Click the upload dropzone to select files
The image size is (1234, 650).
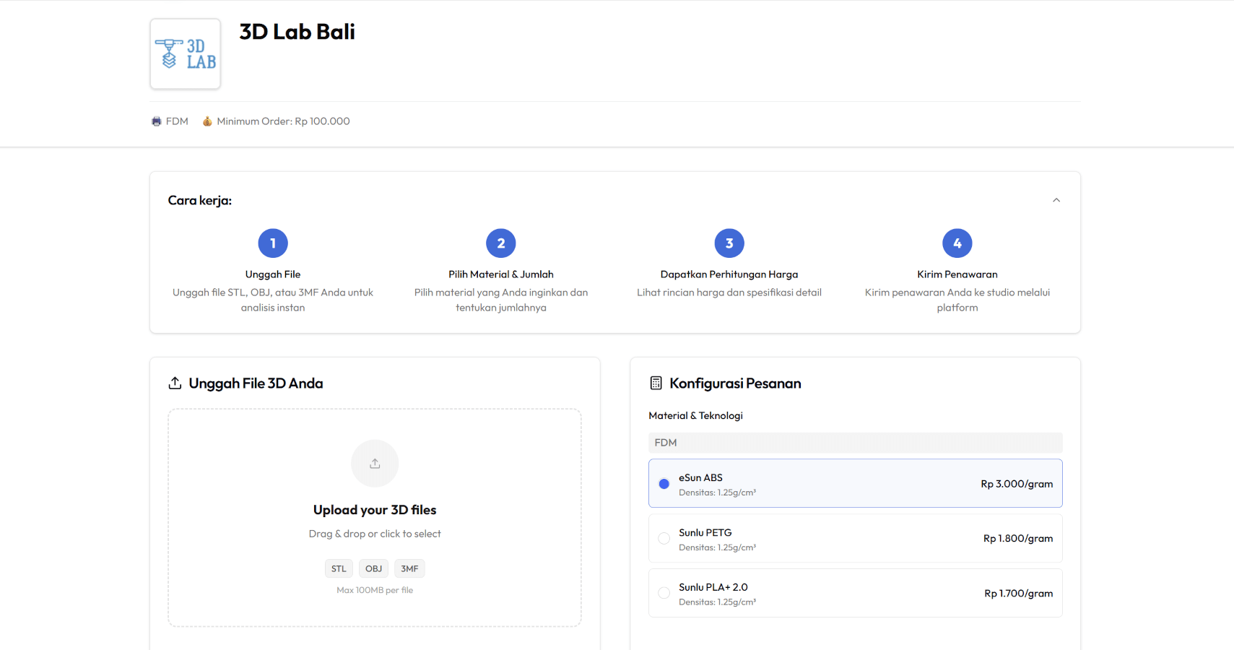point(375,517)
